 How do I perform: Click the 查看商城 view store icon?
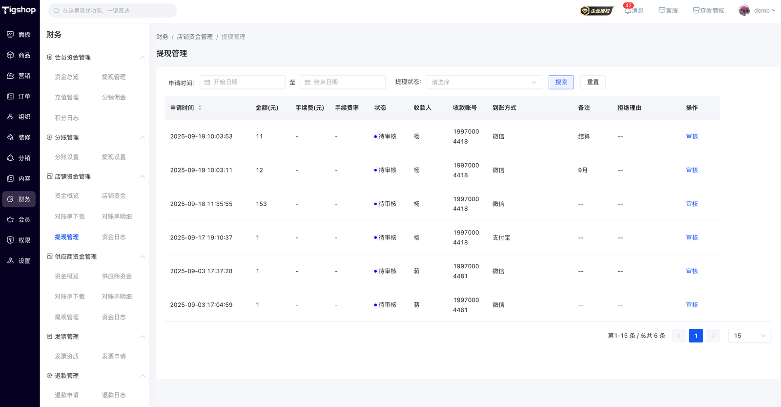(696, 10)
